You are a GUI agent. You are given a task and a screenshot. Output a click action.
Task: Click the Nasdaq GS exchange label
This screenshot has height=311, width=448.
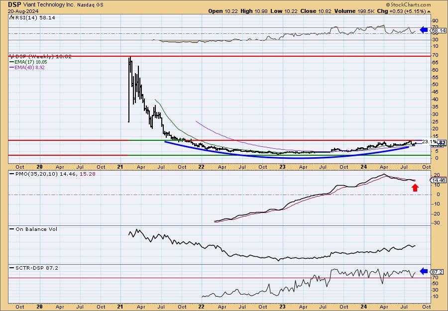90,5
